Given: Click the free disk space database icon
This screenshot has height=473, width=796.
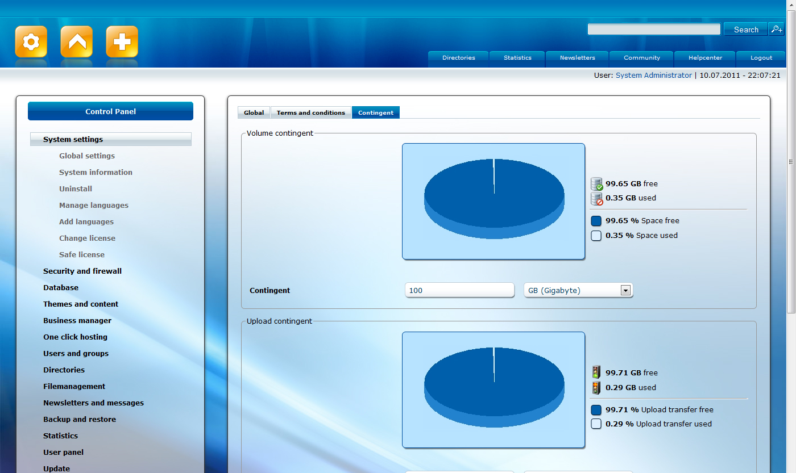Looking at the screenshot, I should coord(596,184).
